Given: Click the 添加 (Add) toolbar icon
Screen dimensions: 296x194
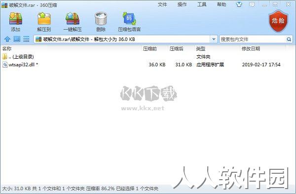Looking at the screenshot, I should tap(16, 19).
